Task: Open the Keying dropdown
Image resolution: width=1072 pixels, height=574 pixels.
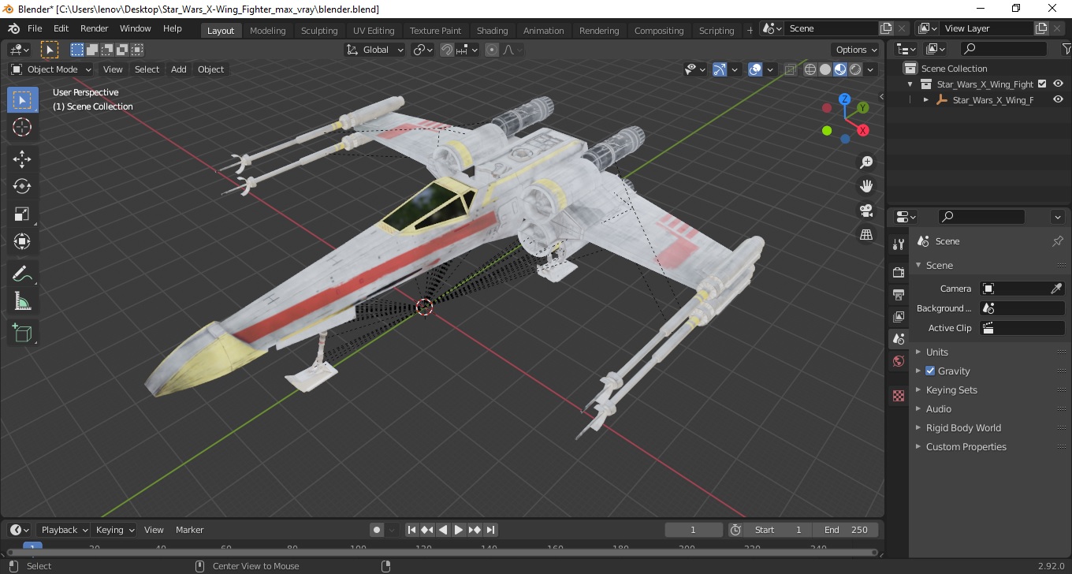Action: [114, 530]
